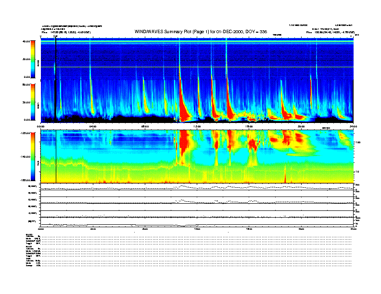Click the -125.00 label on THR scale
The height and width of the screenshot is (294, 381).
[x=25, y=133]
